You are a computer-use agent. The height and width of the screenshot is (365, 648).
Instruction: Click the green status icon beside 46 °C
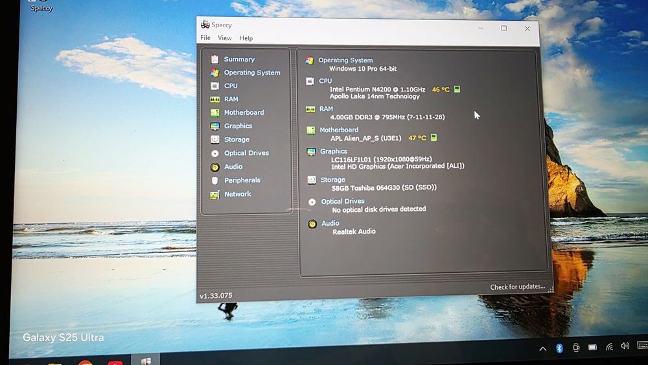(x=457, y=89)
